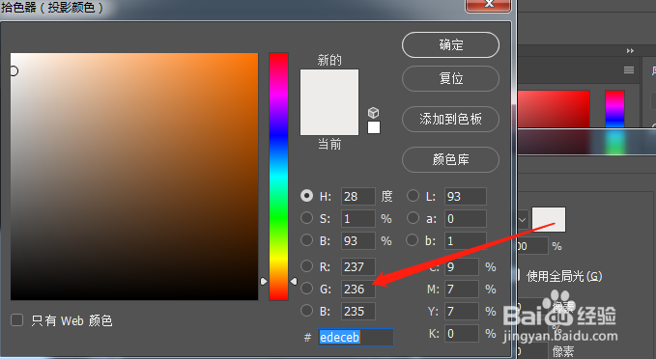Viewport: 656px width, 359px height.
Task: Select the RGB blue B radio button
Action: click(306, 310)
